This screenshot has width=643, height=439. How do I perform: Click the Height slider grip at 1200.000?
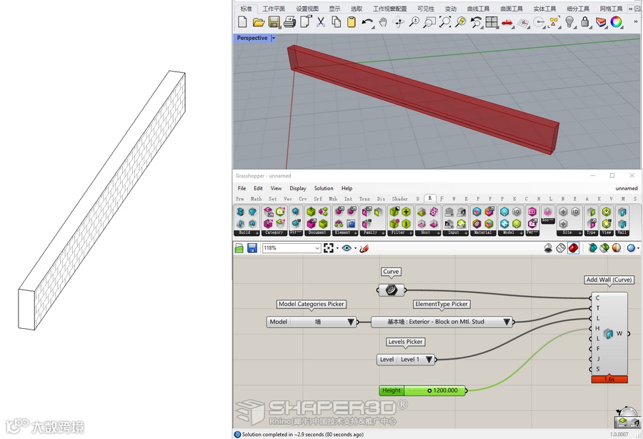(x=429, y=390)
